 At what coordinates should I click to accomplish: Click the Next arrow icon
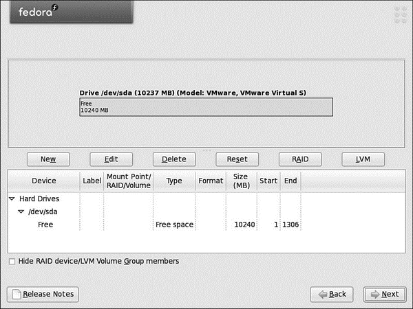(x=375, y=295)
